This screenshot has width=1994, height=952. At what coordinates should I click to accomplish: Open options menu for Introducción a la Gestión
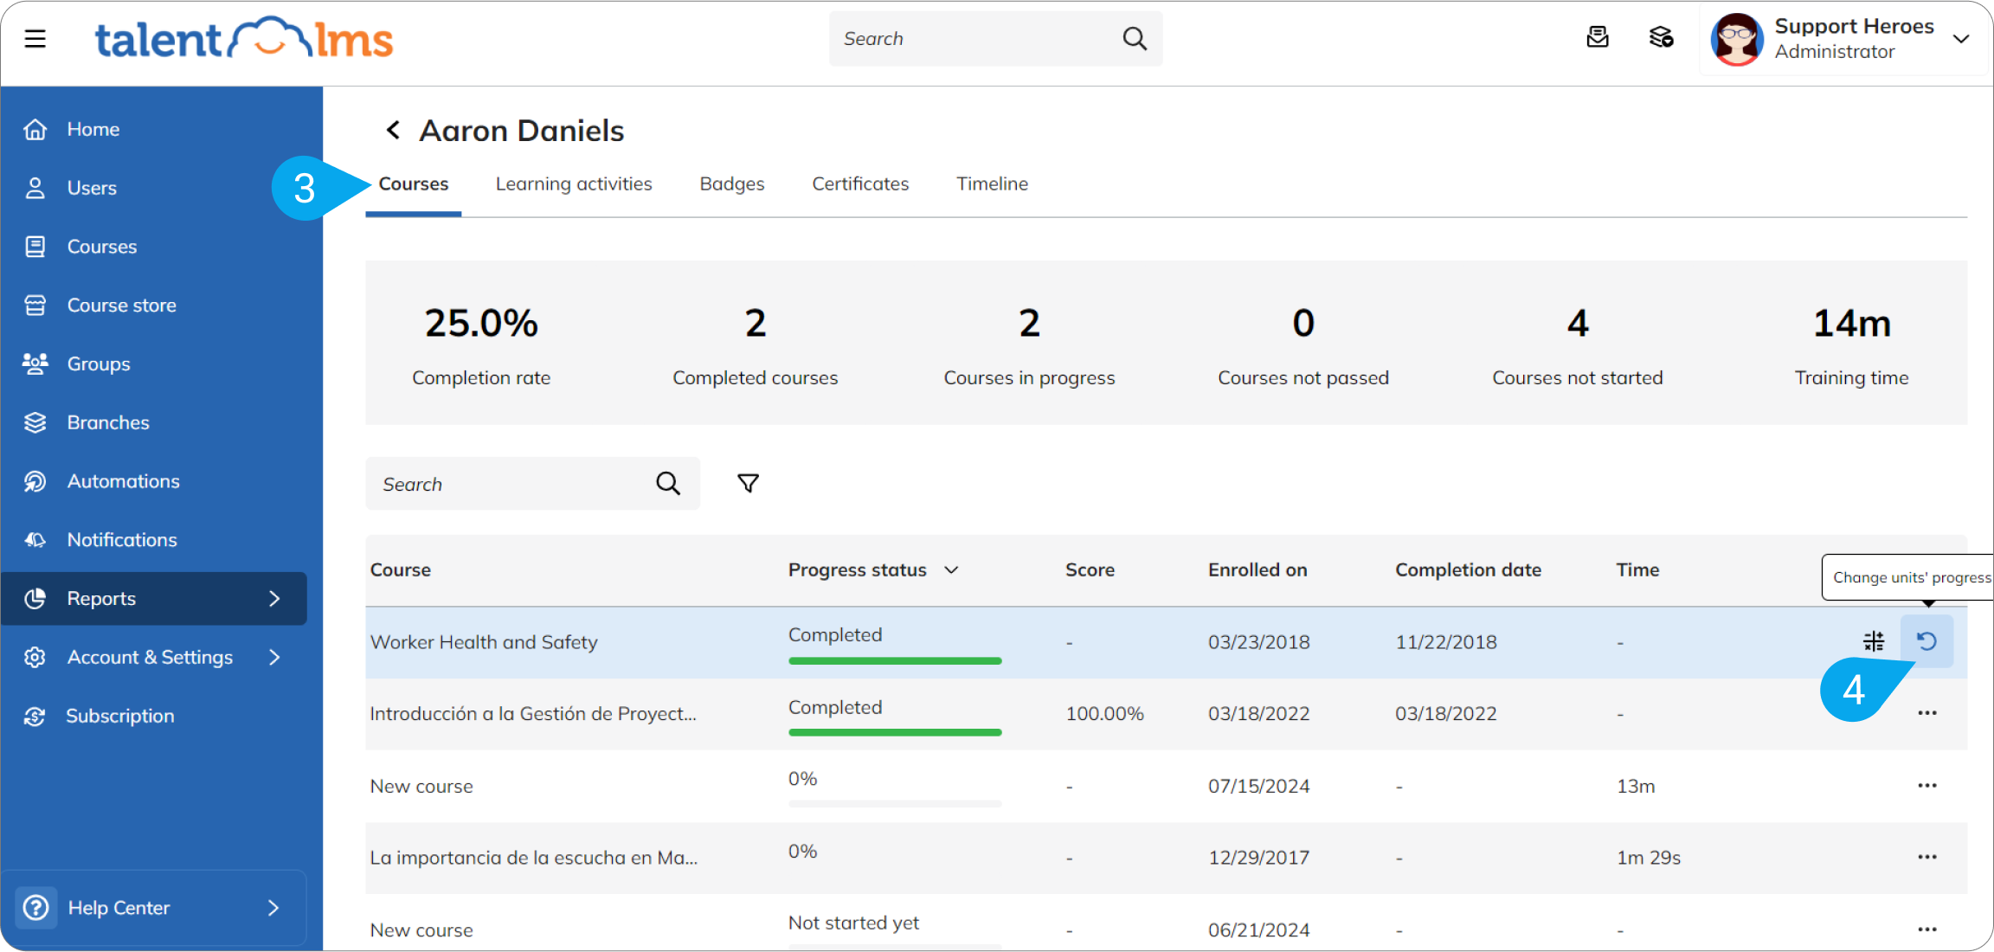coord(1927,713)
